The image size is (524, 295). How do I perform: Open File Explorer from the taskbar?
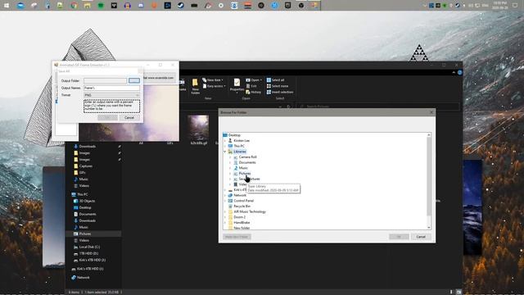88,6
